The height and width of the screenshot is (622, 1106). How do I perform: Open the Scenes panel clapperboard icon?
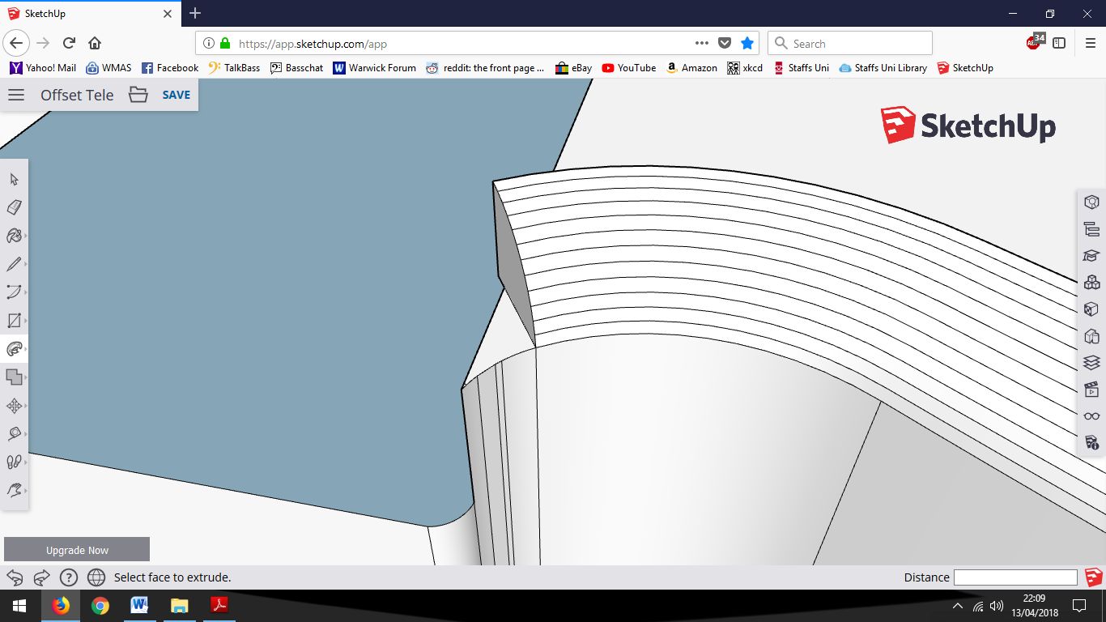(1091, 390)
